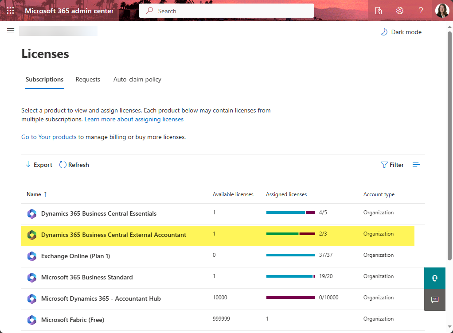Screen dimensions: 453x333
Task: Click the Microsoft 365 Business Standard product icon
Action: click(32, 277)
